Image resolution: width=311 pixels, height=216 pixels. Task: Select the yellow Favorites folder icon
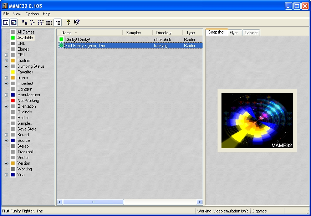point(13,72)
